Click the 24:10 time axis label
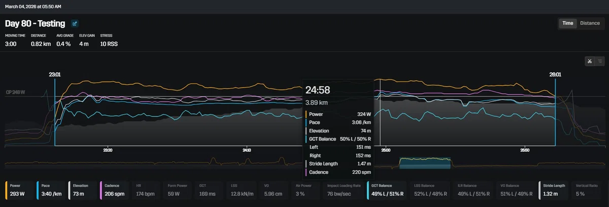Screen dimensions: 609x207 click(x=247, y=150)
